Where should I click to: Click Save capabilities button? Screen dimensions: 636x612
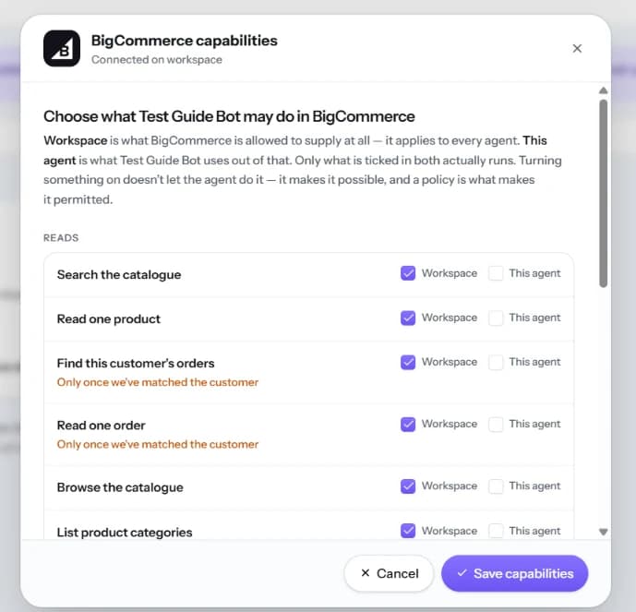click(x=514, y=573)
